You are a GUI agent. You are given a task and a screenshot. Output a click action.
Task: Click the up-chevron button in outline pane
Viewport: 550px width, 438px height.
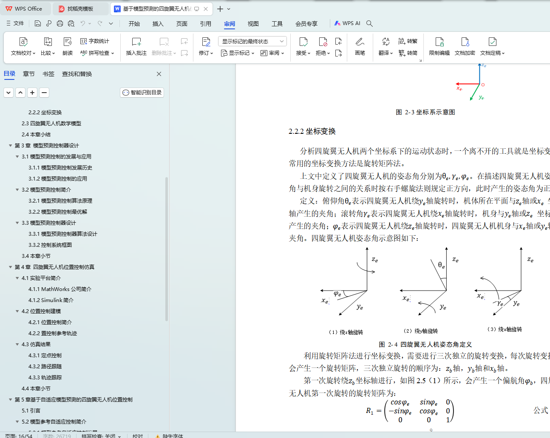(x=20, y=92)
